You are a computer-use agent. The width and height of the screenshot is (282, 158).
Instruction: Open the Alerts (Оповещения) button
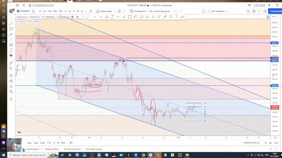point(138,11)
